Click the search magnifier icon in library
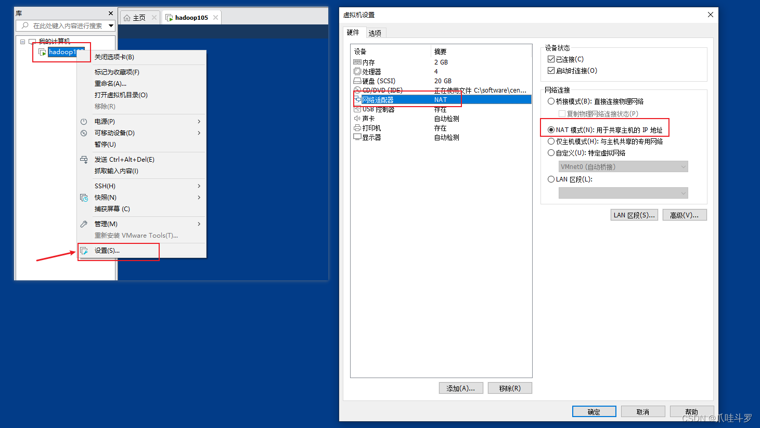Screen dimensions: 760x428 point(25,25)
